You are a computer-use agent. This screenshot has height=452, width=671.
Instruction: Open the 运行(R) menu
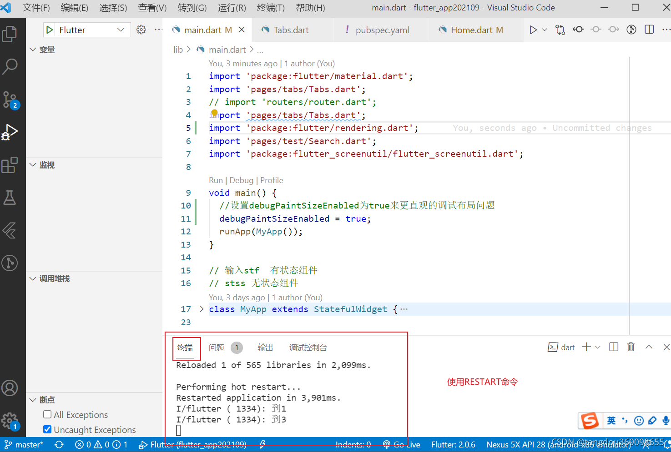click(232, 8)
